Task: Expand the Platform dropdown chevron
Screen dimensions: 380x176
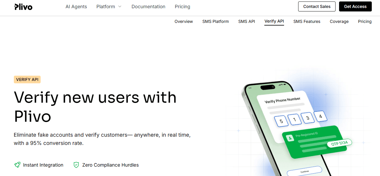Action: 120,6
